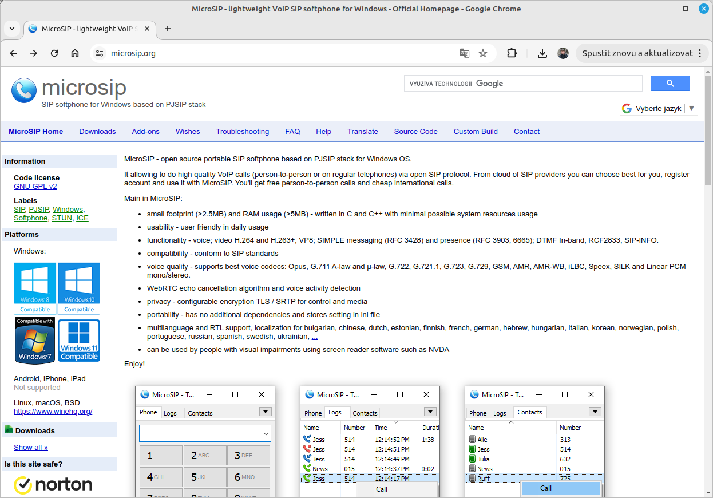Open the Source Code navigation link
Image resolution: width=713 pixels, height=498 pixels.
[x=415, y=132]
